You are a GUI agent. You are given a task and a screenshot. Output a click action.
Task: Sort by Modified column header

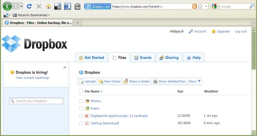pos(211,91)
